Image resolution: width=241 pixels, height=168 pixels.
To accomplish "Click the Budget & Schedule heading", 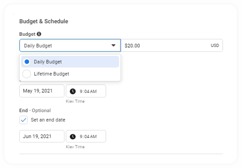I will [43, 21].
